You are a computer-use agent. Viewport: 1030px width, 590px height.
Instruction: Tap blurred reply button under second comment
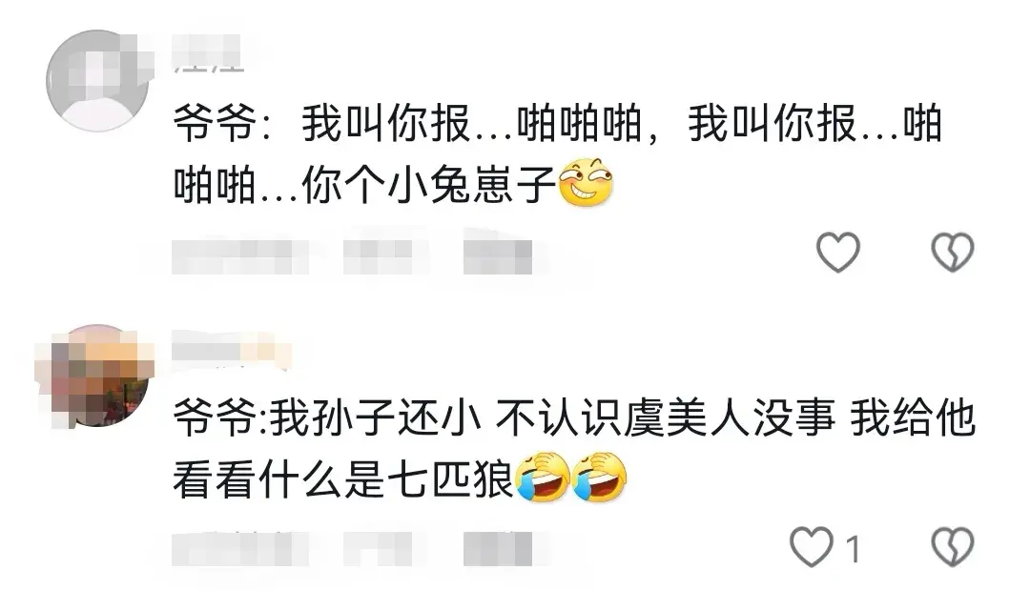(x=497, y=549)
